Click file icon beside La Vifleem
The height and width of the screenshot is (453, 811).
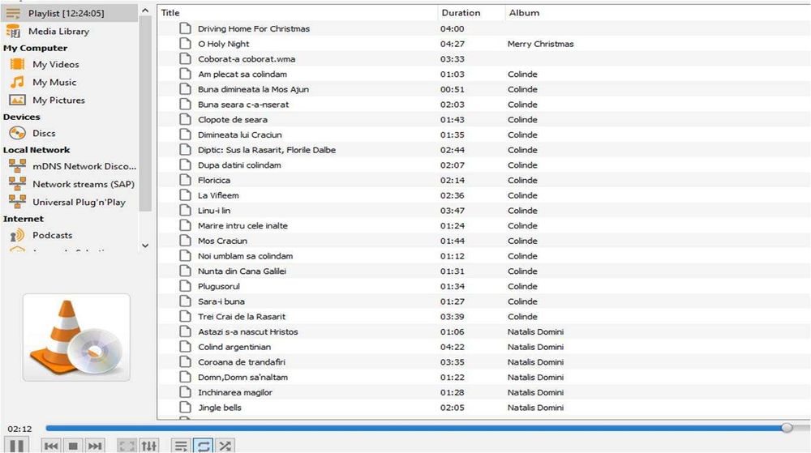pos(185,194)
